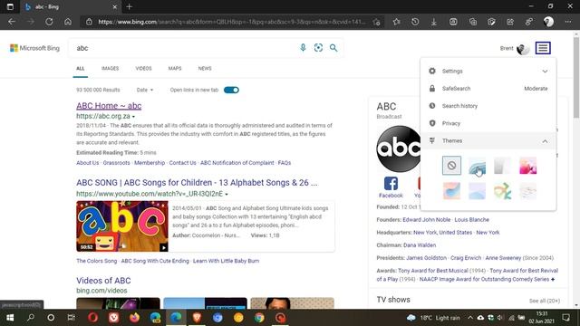Open ABC Home ~ abc result link
The image size is (580, 326).
[109, 106]
